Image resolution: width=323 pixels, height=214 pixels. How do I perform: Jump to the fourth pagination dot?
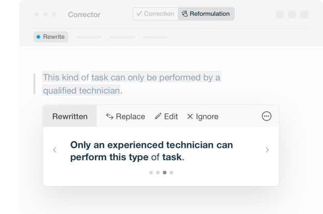[172, 173]
